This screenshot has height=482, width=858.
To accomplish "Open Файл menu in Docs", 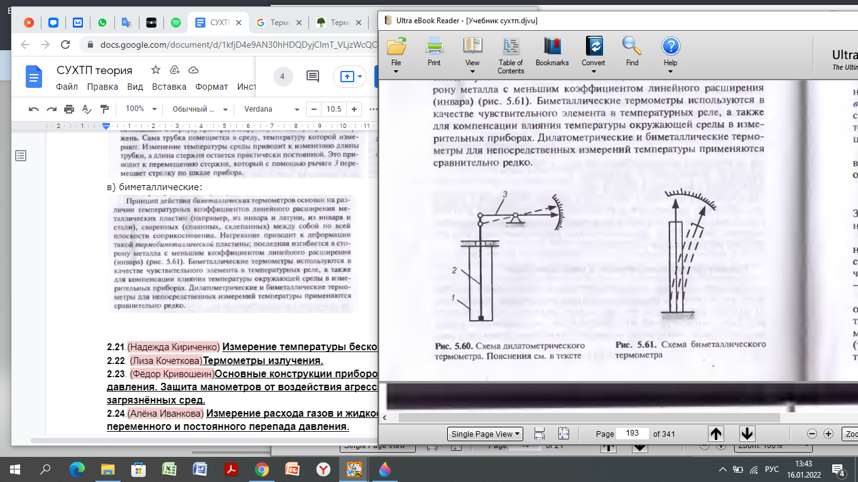I will (x=67, y=87).
